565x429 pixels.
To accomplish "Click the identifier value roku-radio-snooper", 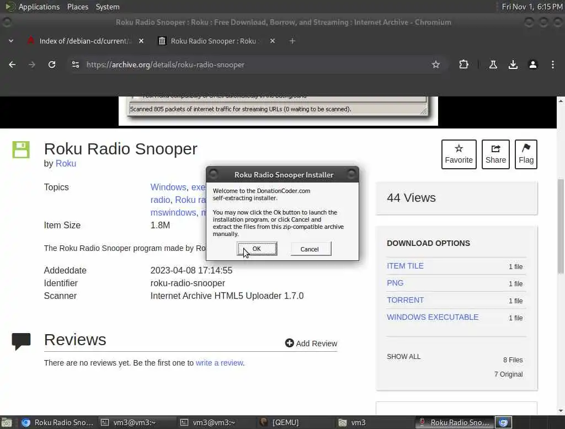I will (x=188, y=283).
